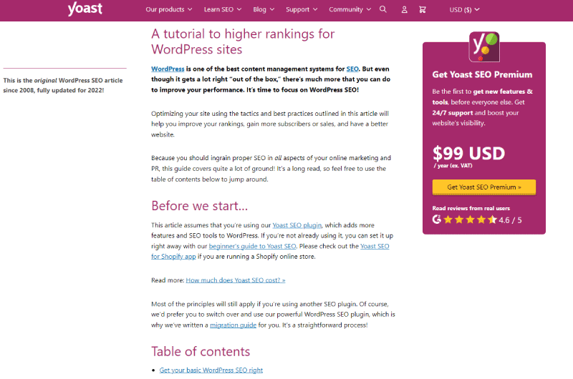Image resolution: width=573 pixels, height=379 pixels.
Task: Open the migration guide link
Action: click(233, 325)
